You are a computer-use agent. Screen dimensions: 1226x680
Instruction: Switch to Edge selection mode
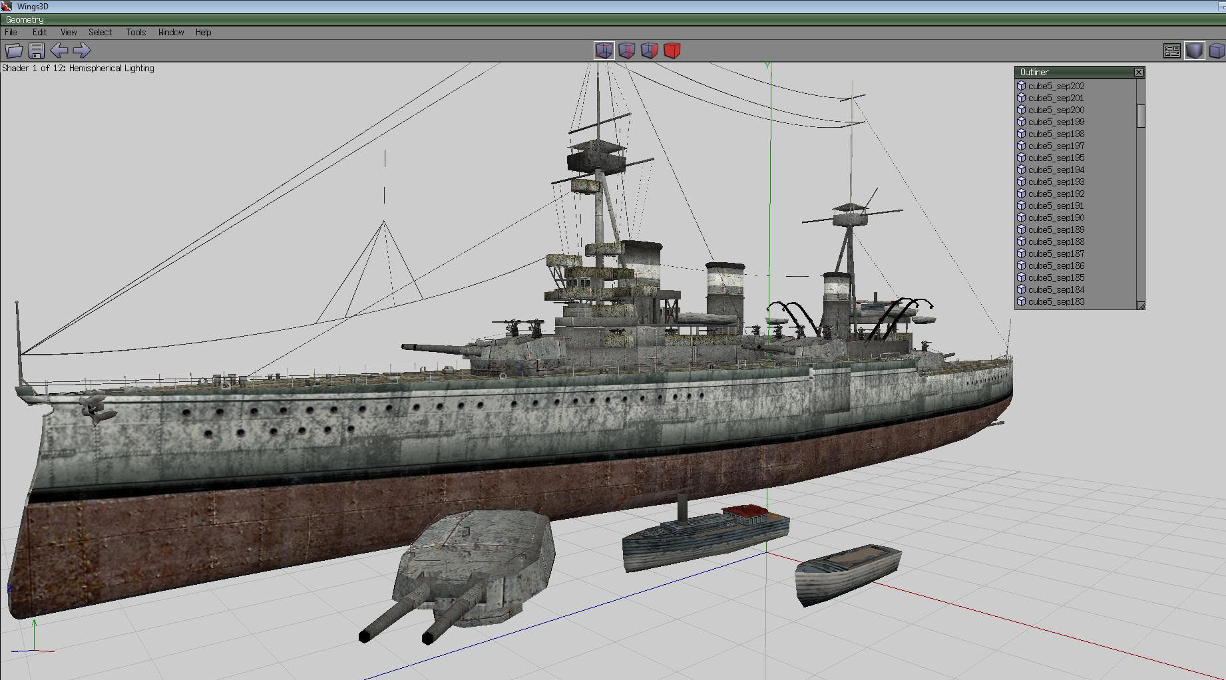tap(626, 51)
